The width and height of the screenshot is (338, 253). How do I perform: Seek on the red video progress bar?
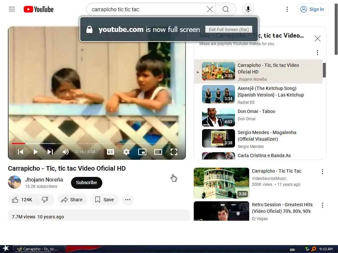tap(97, 143)
